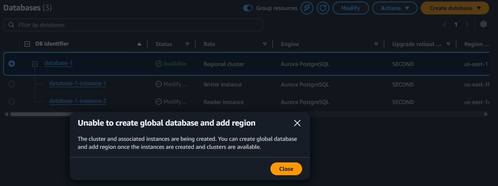Screen dimensions: 498x186
Task: Sort by the Status column
Action: [x=188, y=44]
